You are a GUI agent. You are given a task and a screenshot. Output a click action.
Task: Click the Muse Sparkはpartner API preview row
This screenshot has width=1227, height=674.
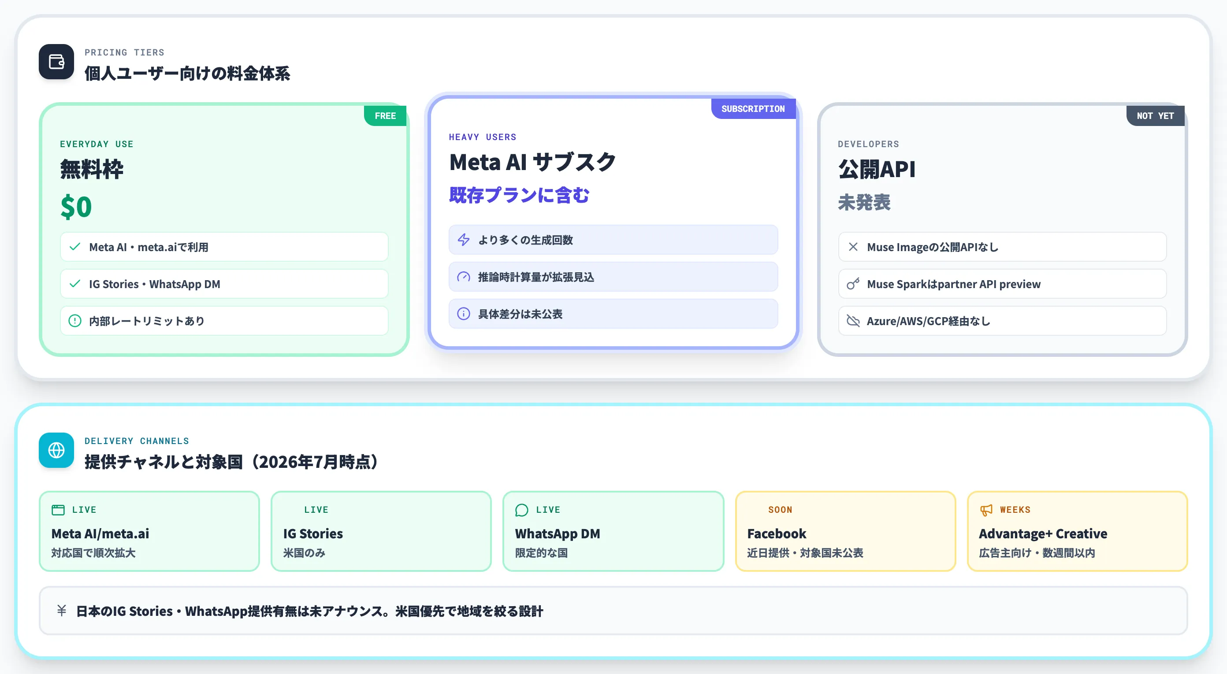(1002, 284)
